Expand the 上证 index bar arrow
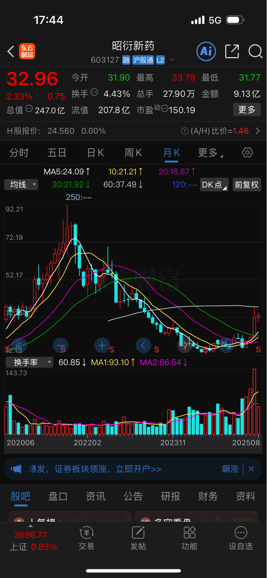 tap(31, 526)
